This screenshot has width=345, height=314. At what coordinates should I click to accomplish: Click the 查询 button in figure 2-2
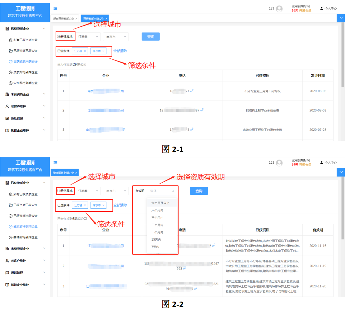(199, 191)
